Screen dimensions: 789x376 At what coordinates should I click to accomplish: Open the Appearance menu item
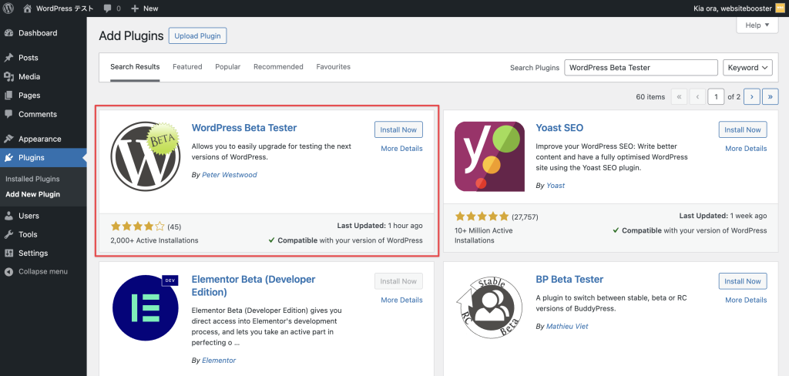pyautogui.click(x=43, y=139)
